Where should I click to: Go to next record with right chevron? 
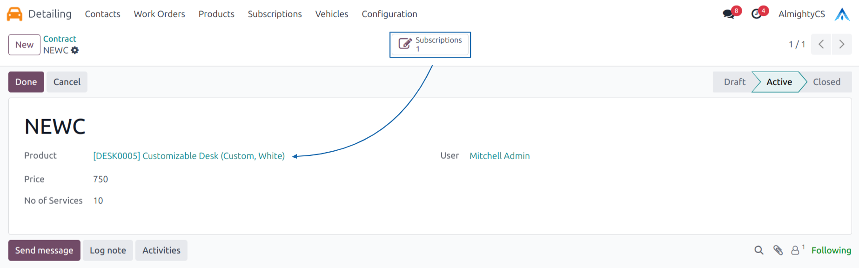coord(842,44)
